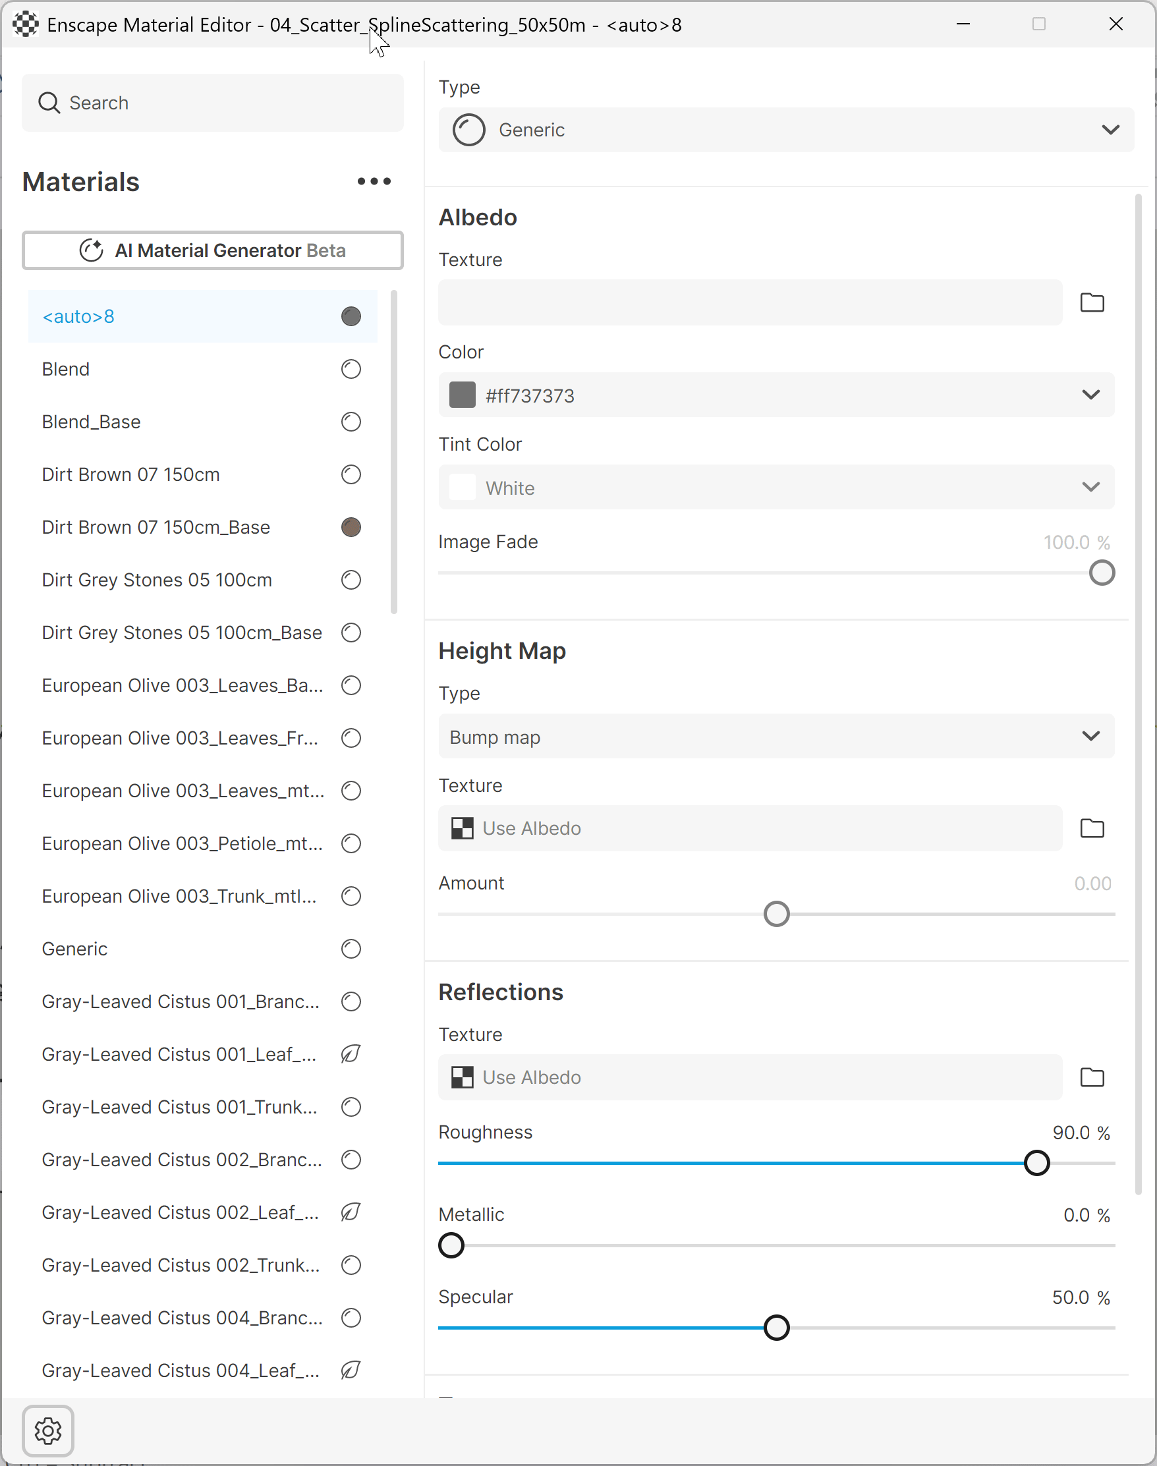1157x1466 pixels.
Task: Select the <auto>8 material in the list
Action: click(202, 316)
